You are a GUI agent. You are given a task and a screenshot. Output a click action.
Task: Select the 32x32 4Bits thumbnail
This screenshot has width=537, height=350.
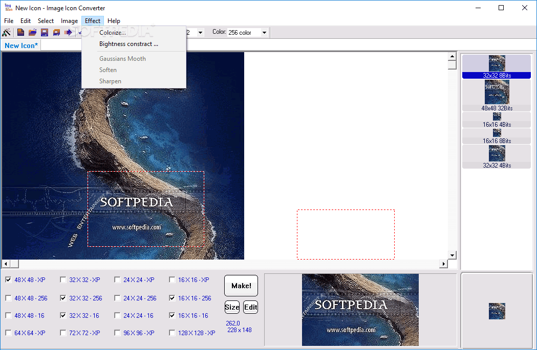[x=497, y=157]
